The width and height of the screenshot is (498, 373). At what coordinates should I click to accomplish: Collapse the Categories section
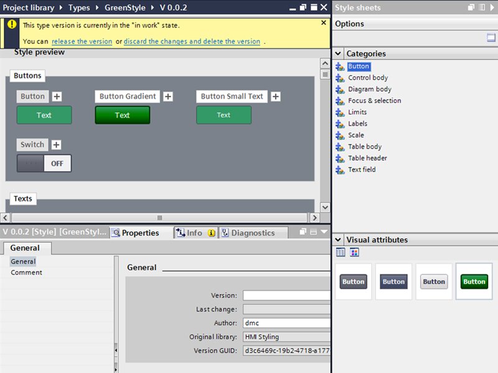338,53
